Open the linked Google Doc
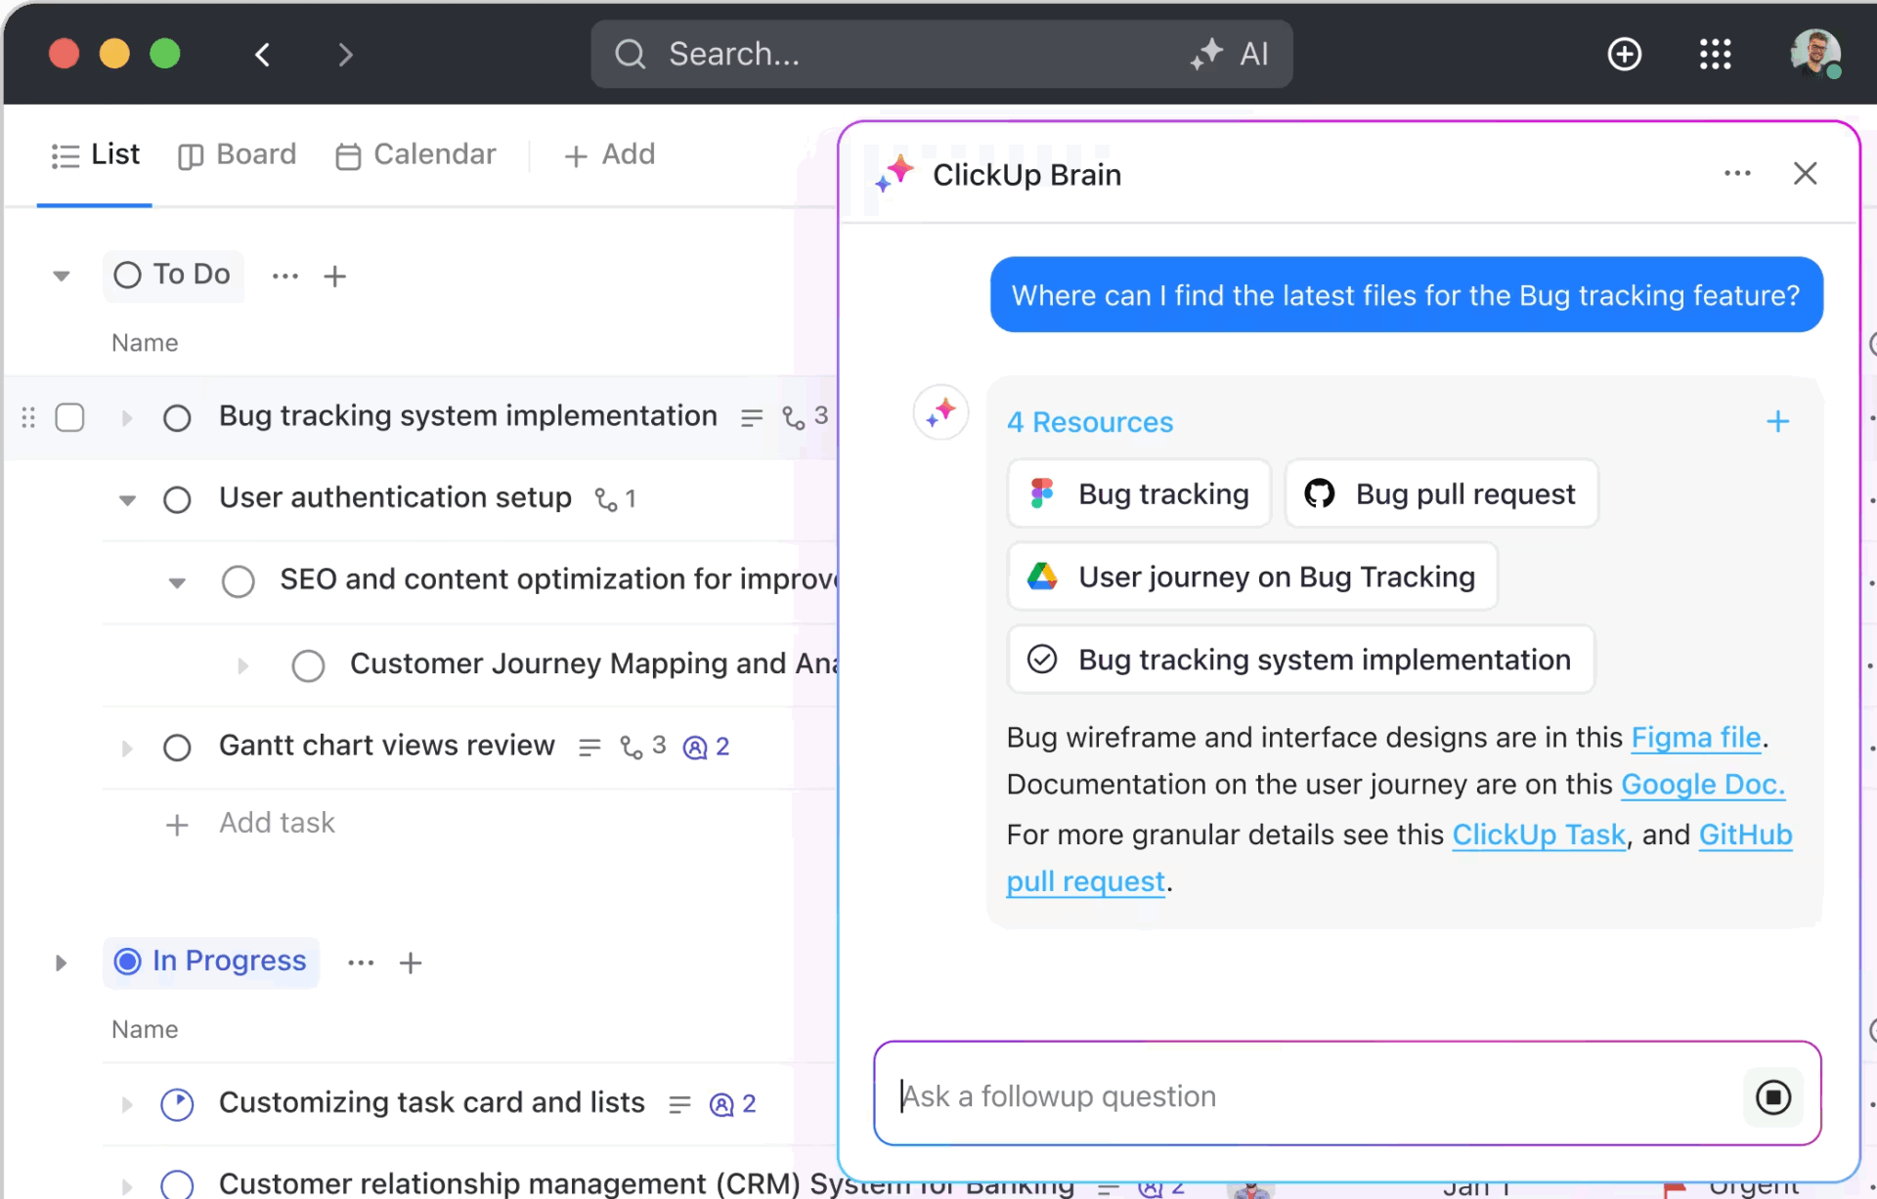 (1703, 785)
